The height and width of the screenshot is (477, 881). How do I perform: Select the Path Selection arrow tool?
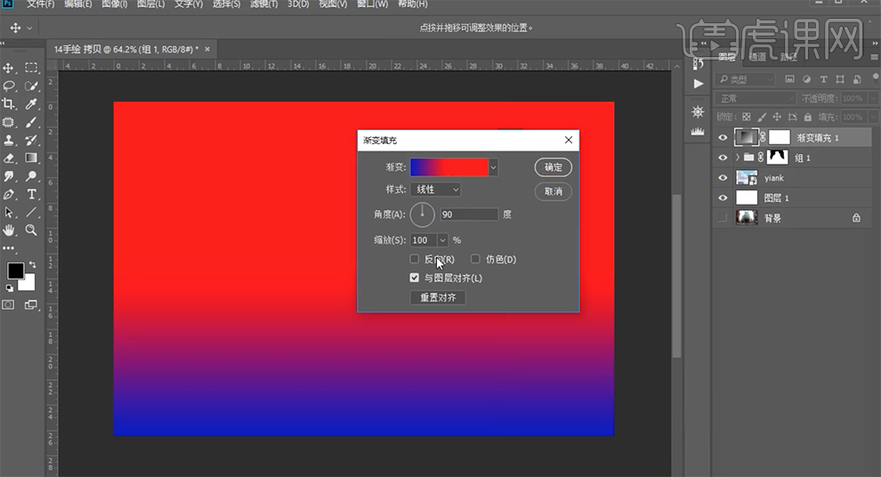tap(9, 213)
